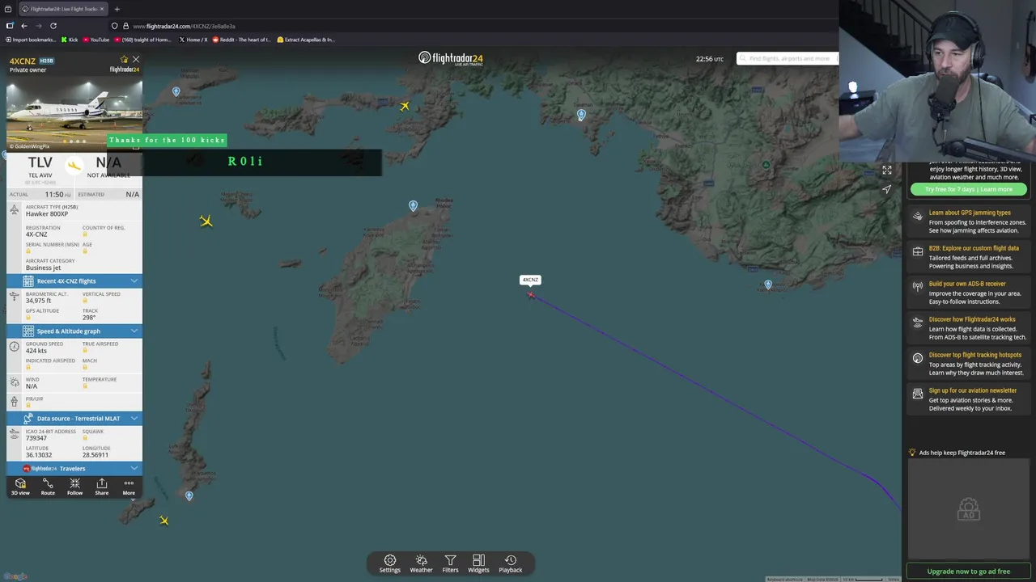Select the yellow aircraft west of Rhodes
Image resolution: width=1036 pixels, height=582 pixels.
206,221
